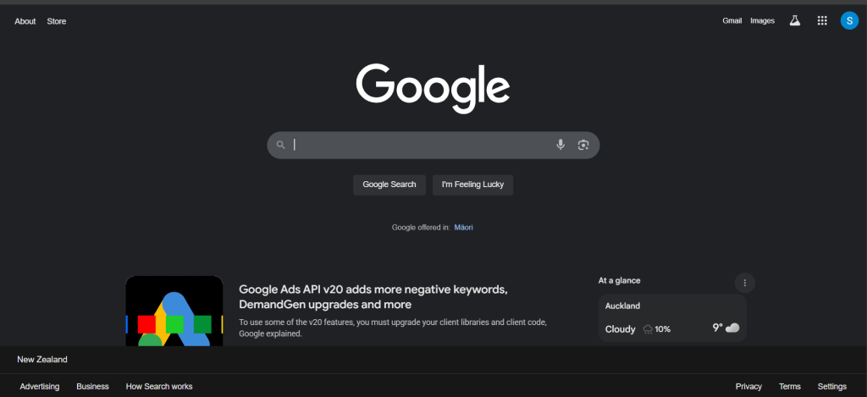Click the rain chance icon beside 10%

click(648, 329)
